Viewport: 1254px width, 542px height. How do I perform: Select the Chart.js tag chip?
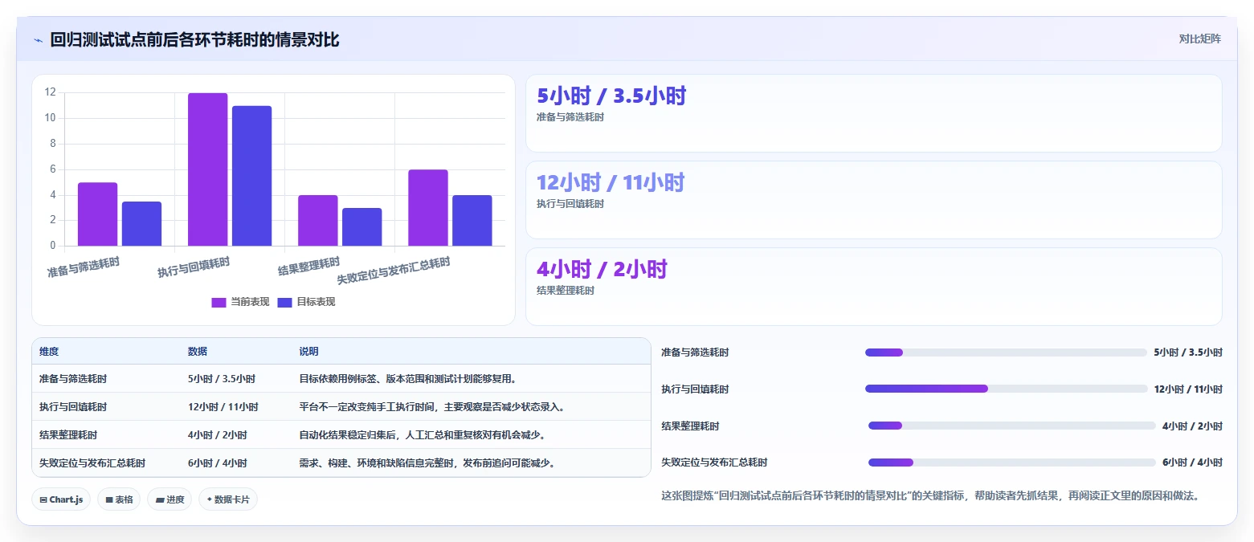pyautogui.click(x=61, y=499)
